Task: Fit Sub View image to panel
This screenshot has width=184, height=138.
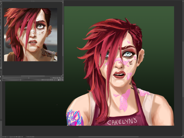Action: pos(60,78)
